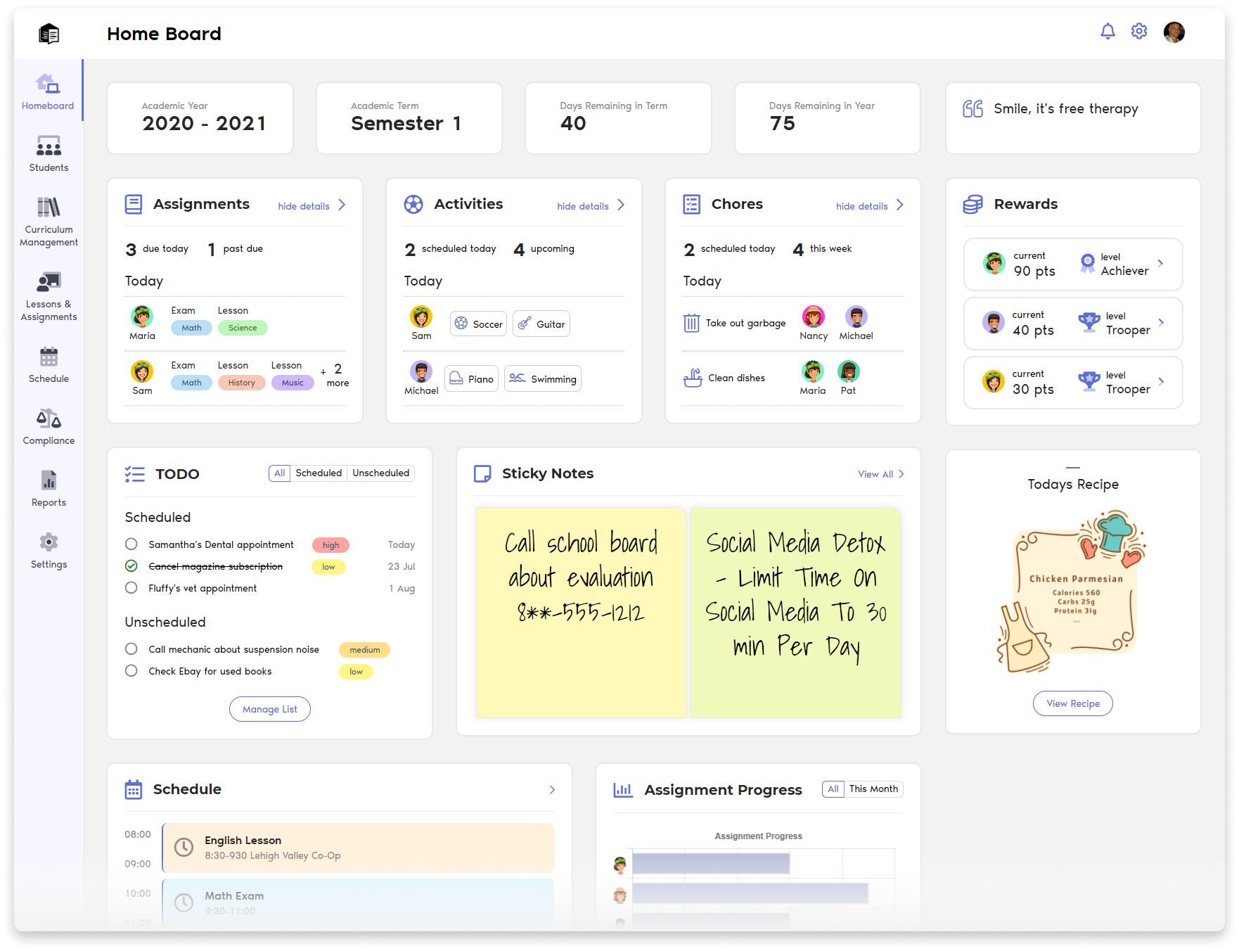Click the Manage List button
This screenshot has width=1239, height=951.
point(270,709)
